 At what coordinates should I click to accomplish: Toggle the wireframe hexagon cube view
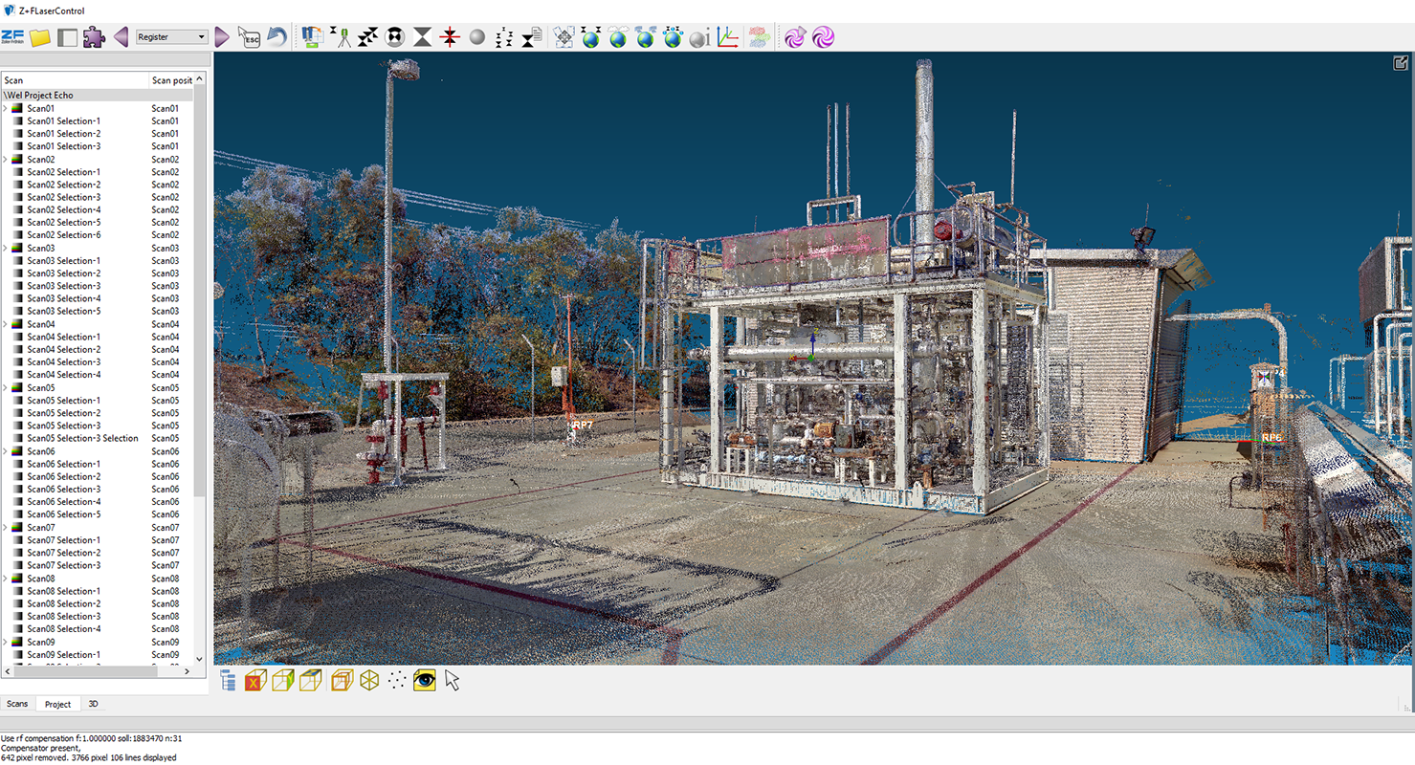click(369, 681)
